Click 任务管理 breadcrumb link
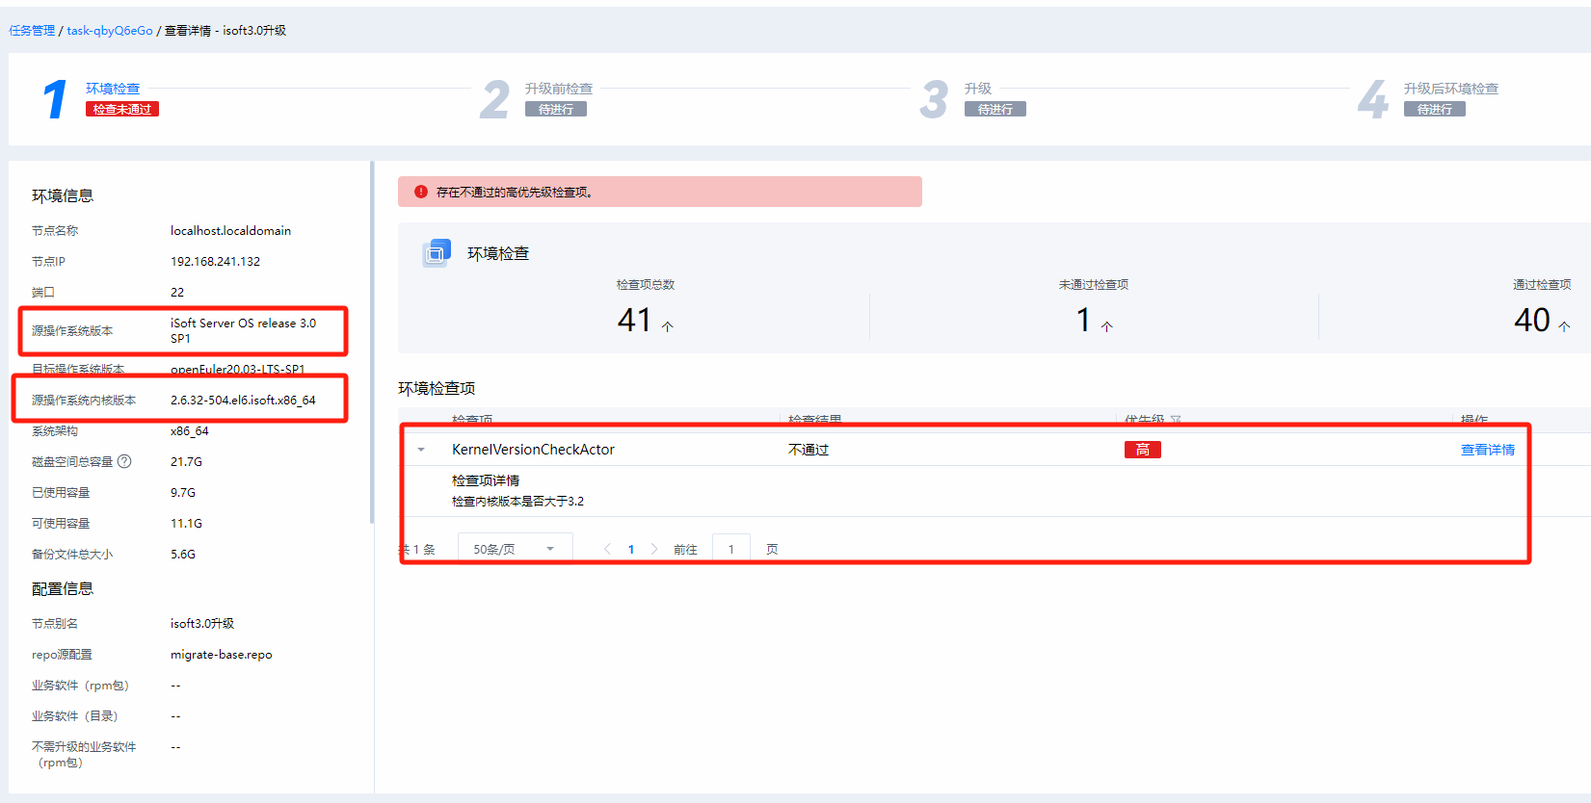This screenshot has height=803, width=1591. click(x=32, y=31)
